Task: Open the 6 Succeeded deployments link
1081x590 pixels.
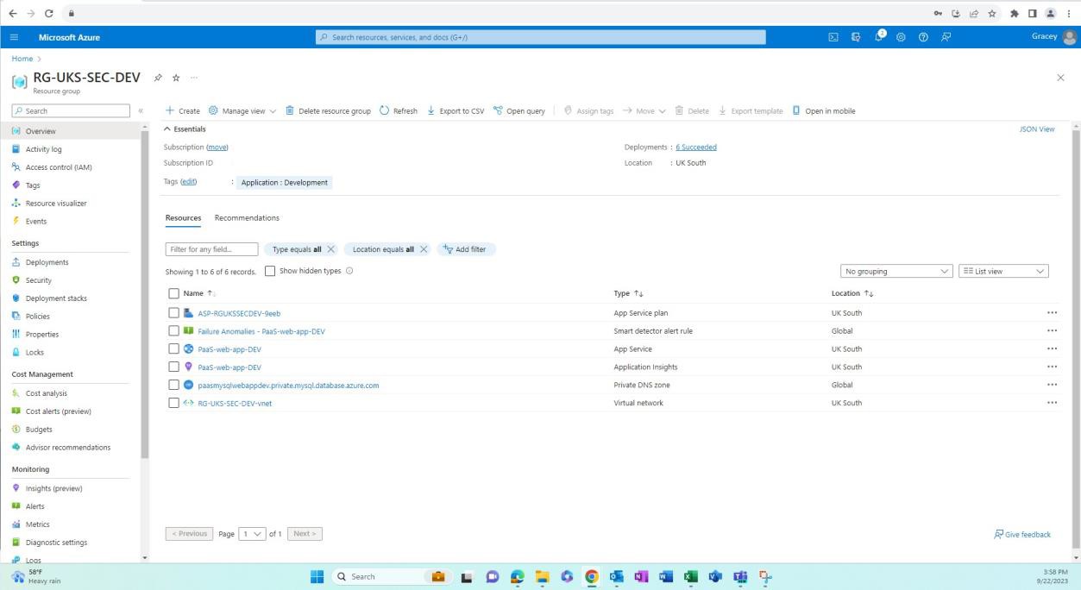Action: pos(695,147)
